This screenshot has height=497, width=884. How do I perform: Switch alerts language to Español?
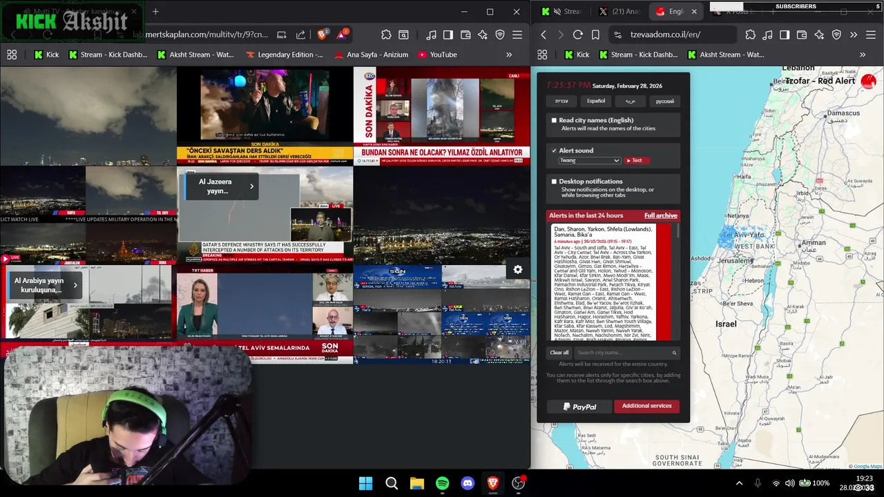[x=596, y=101]
